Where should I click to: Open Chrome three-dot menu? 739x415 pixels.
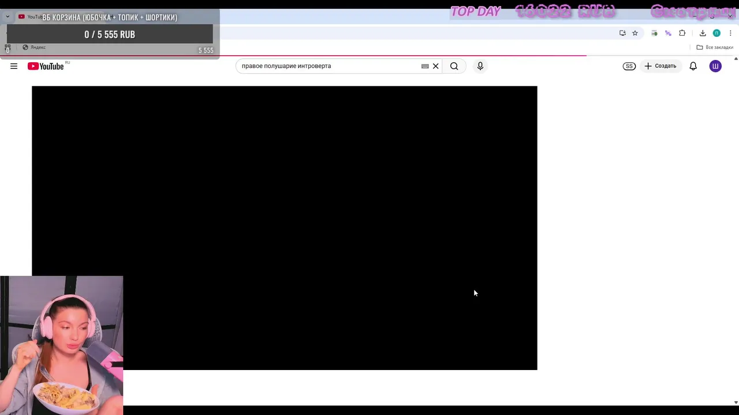coord(730,33)
